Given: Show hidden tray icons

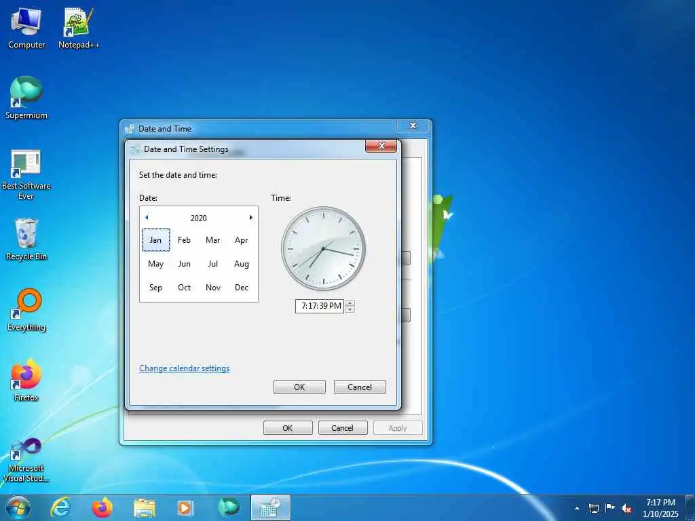Looking at the screenshot, I should pyautogui.click(x=577, y=508).
